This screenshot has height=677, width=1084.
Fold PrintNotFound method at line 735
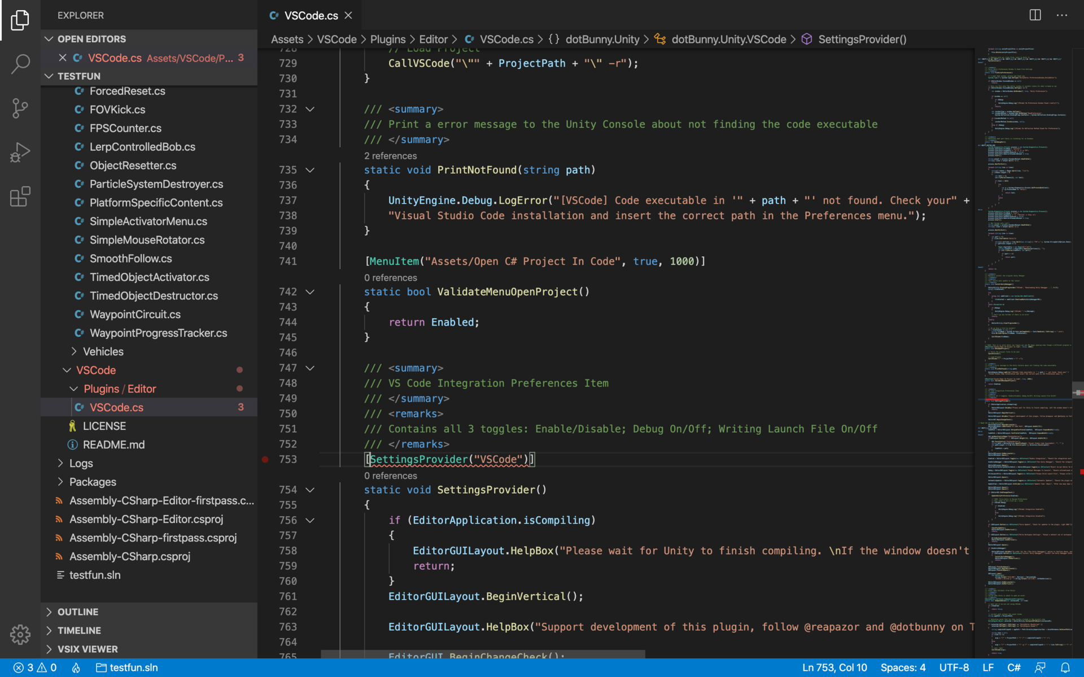[310, 170]
